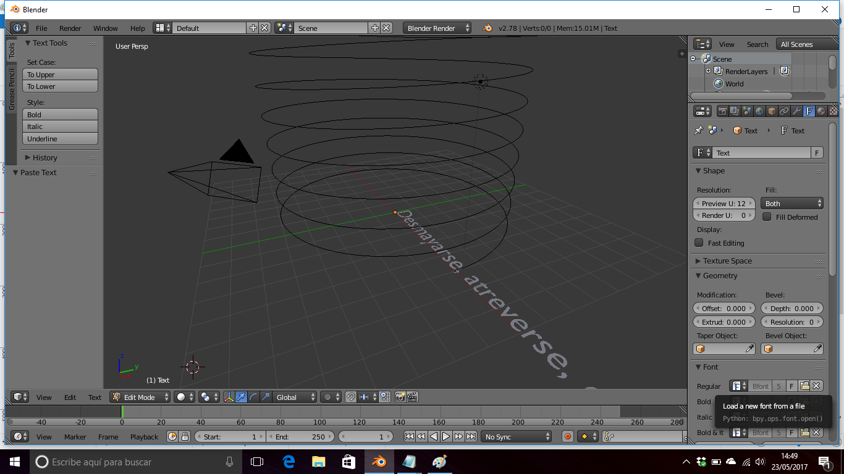Image resolution: width=844 pixels, height=474 pixels.
Task: Open the Modifiers wrench tab
Action: click(796, 111)
